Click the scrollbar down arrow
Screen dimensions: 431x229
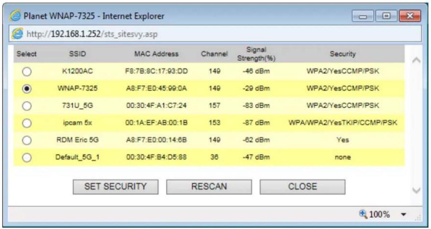pyautogui.click(x=416, y=190)
